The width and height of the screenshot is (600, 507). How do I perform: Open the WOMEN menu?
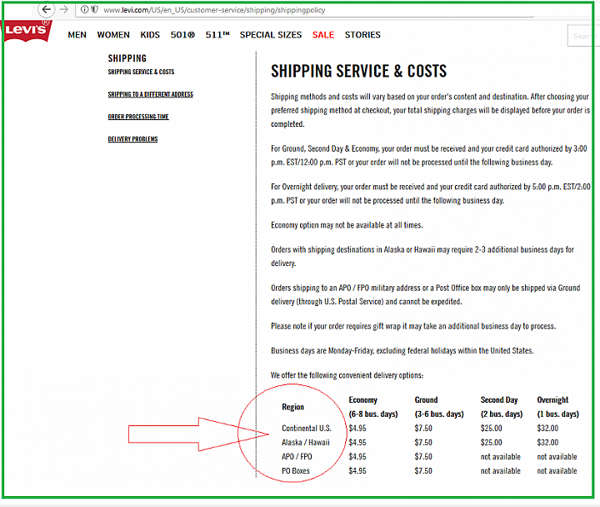pos(113,35)
